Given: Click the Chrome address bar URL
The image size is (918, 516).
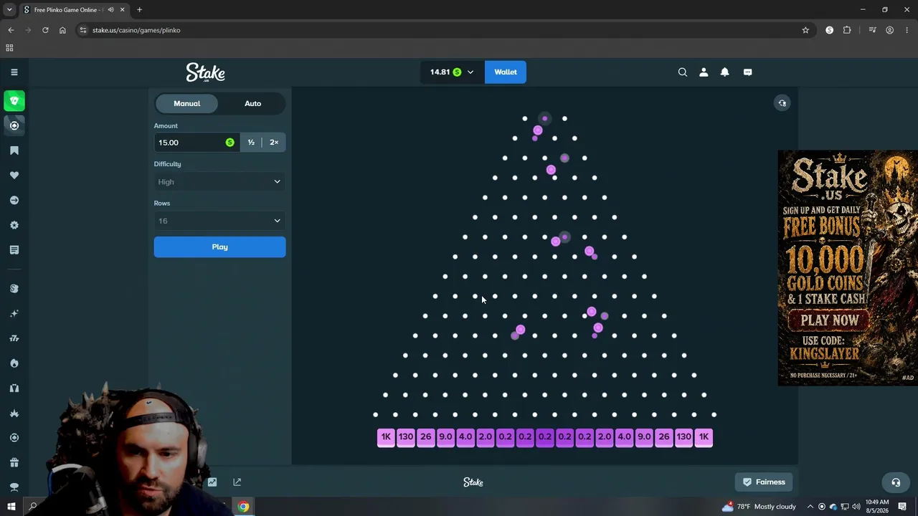Looking at the screenshot, I should coord(136,30).
